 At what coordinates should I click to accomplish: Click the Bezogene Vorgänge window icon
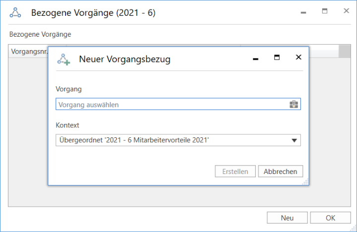(x=15, y=13)
